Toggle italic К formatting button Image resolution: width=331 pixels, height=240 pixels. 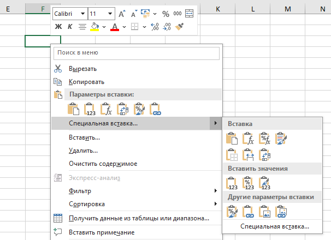tap(69, 26)
